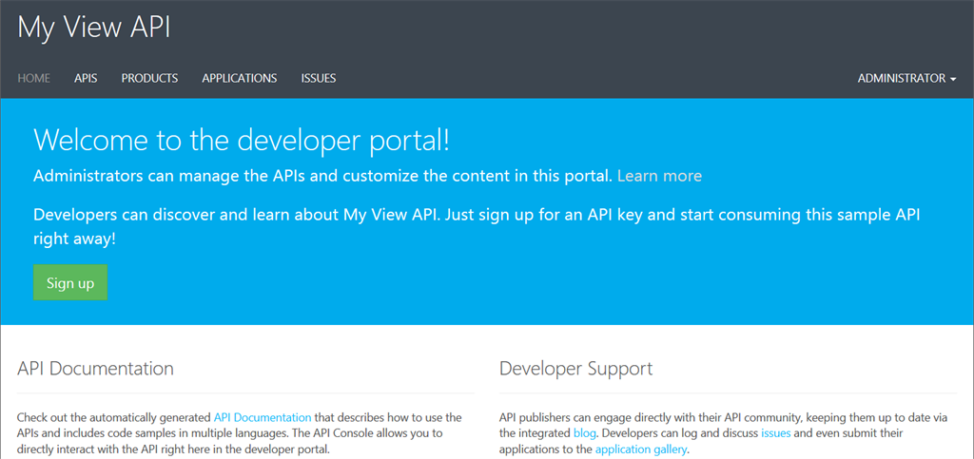Click the Welcome to the developer portal heading
The image size is (974, 459).
241,141
